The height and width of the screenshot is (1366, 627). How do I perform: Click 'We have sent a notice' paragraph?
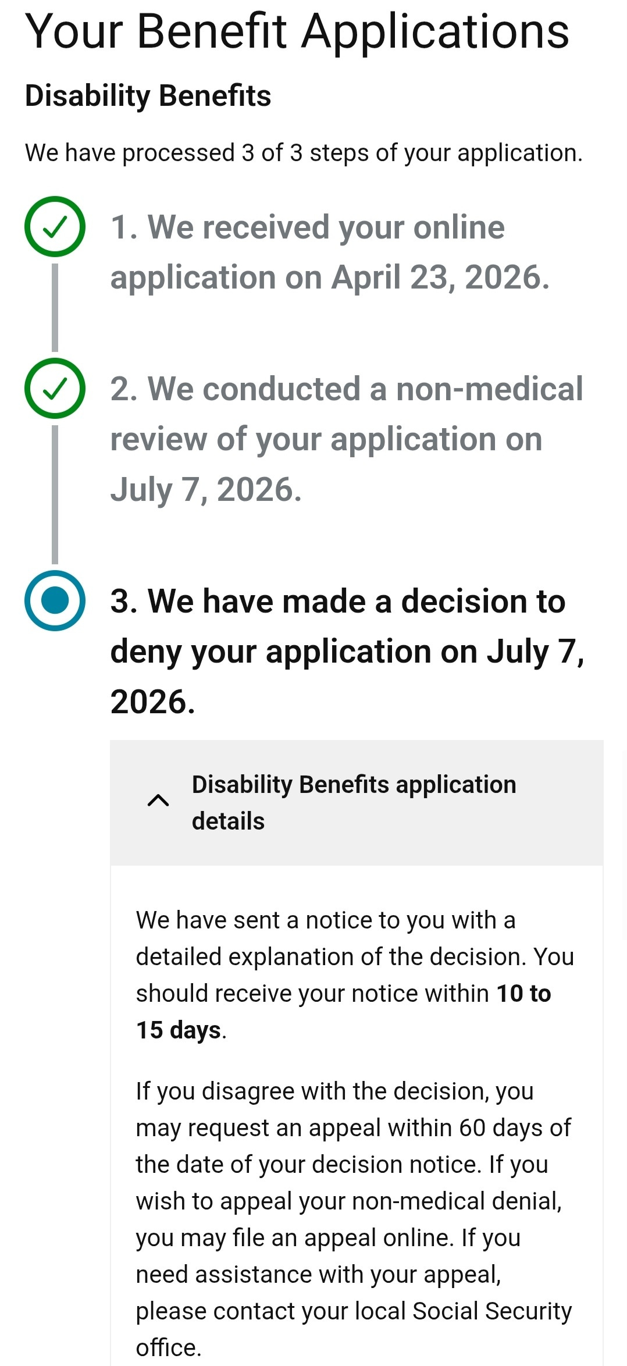(x=355, y=975)
